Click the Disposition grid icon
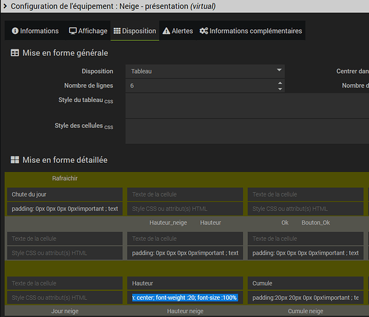The height and width of the screenshot is (317, 369). [117, 31]
